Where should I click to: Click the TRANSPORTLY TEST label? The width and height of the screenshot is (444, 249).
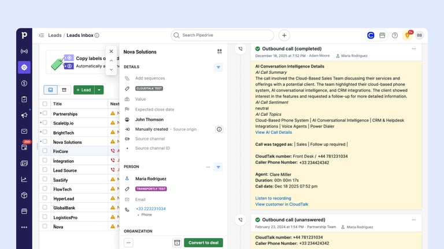[151, 189]
